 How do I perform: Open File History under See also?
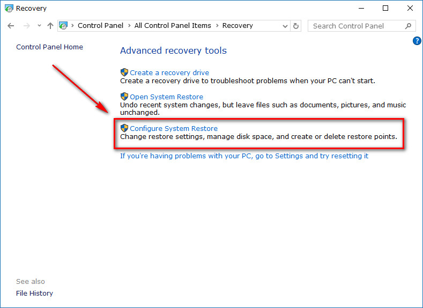34,293
